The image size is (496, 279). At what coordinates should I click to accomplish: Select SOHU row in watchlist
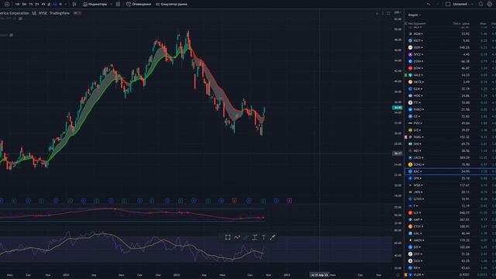click(x=450, y=164)
